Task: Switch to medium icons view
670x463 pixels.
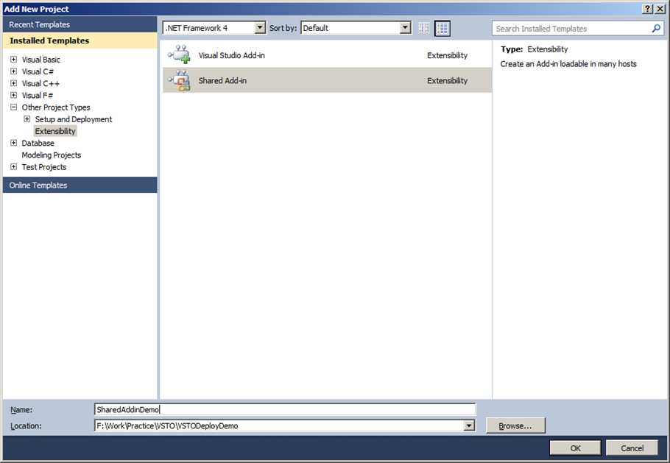Action: [x=442, y=29]
